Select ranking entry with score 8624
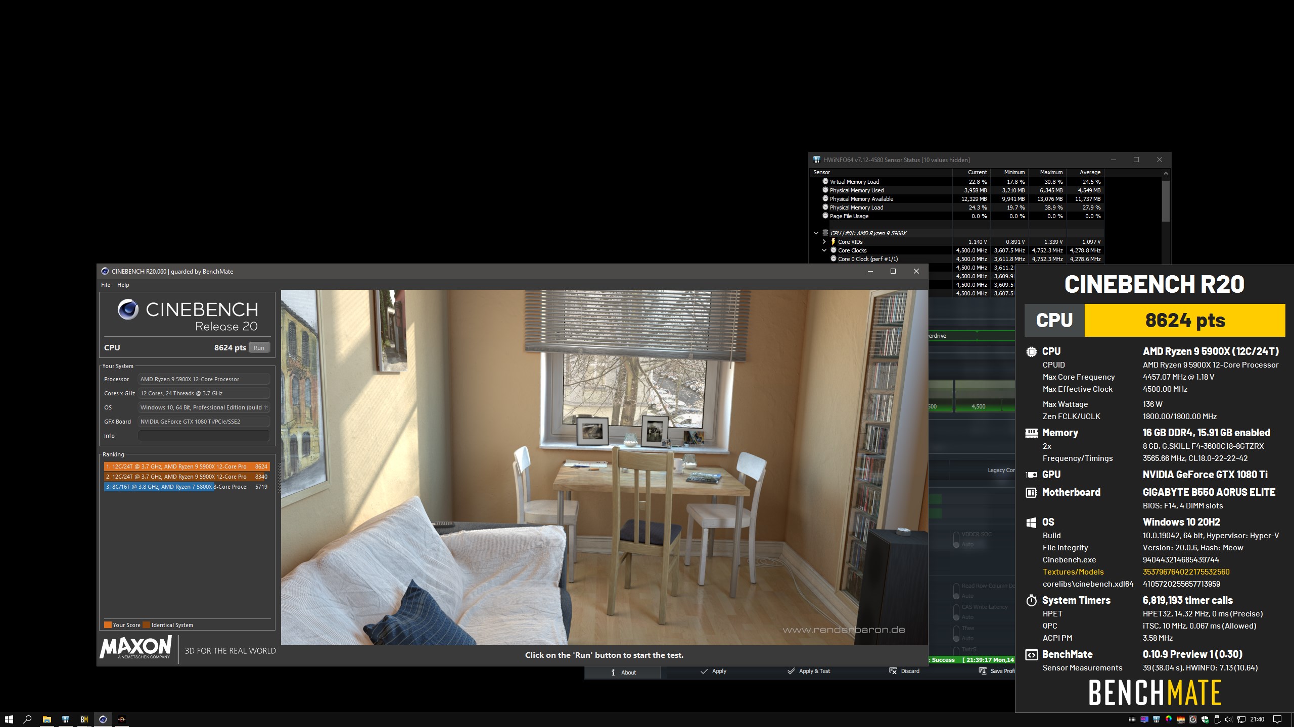Image resolution: width=1294 pixels, height=727 pixels. 187,466
